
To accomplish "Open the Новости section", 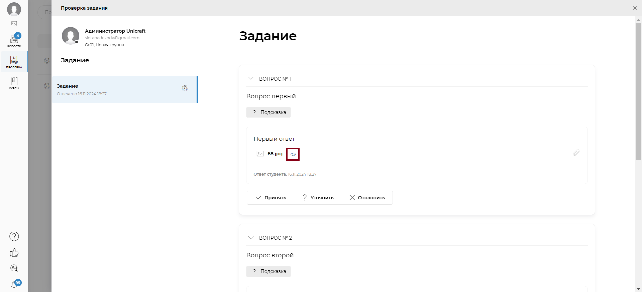I will (x=14, y=41).
